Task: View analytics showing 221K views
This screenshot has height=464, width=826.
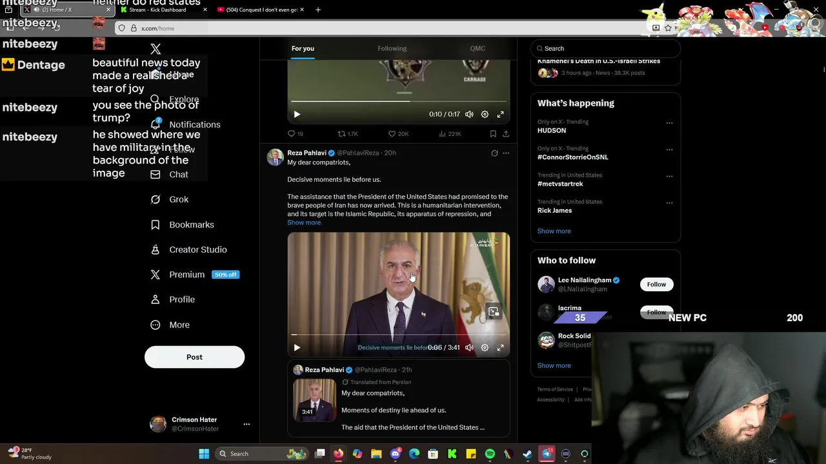Action: (x=450, y=133)
